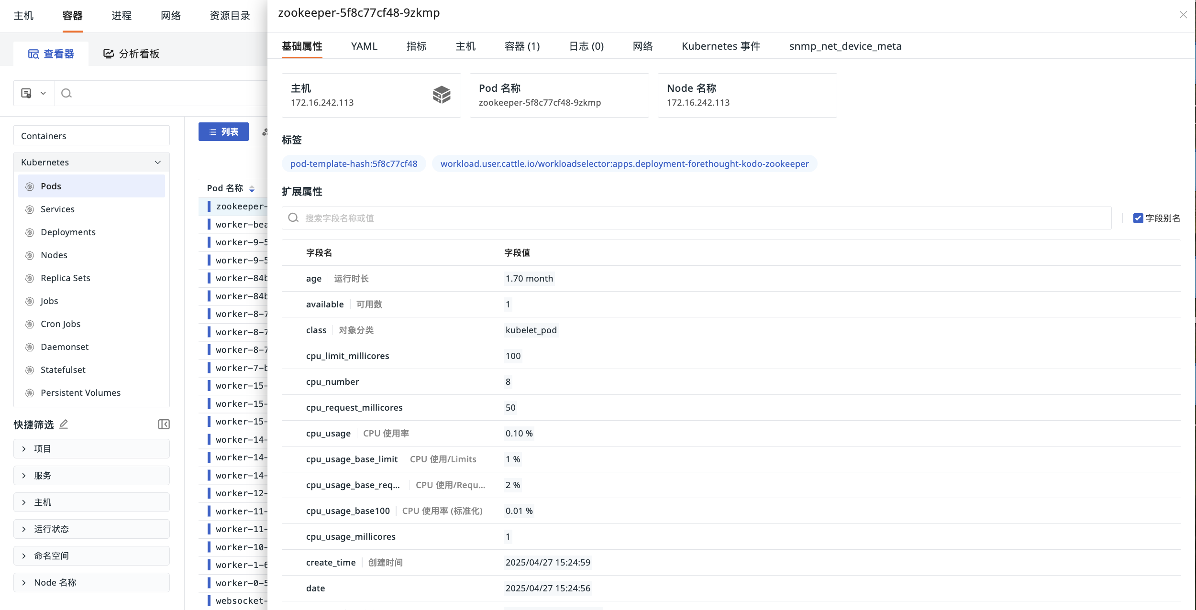Go to 进程 in top navigation
1196x610 pixels.
pos(122,16)
